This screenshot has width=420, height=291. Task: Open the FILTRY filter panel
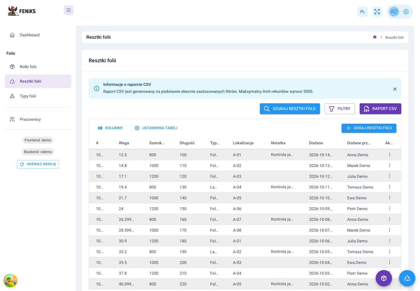(x=340, y=109)
